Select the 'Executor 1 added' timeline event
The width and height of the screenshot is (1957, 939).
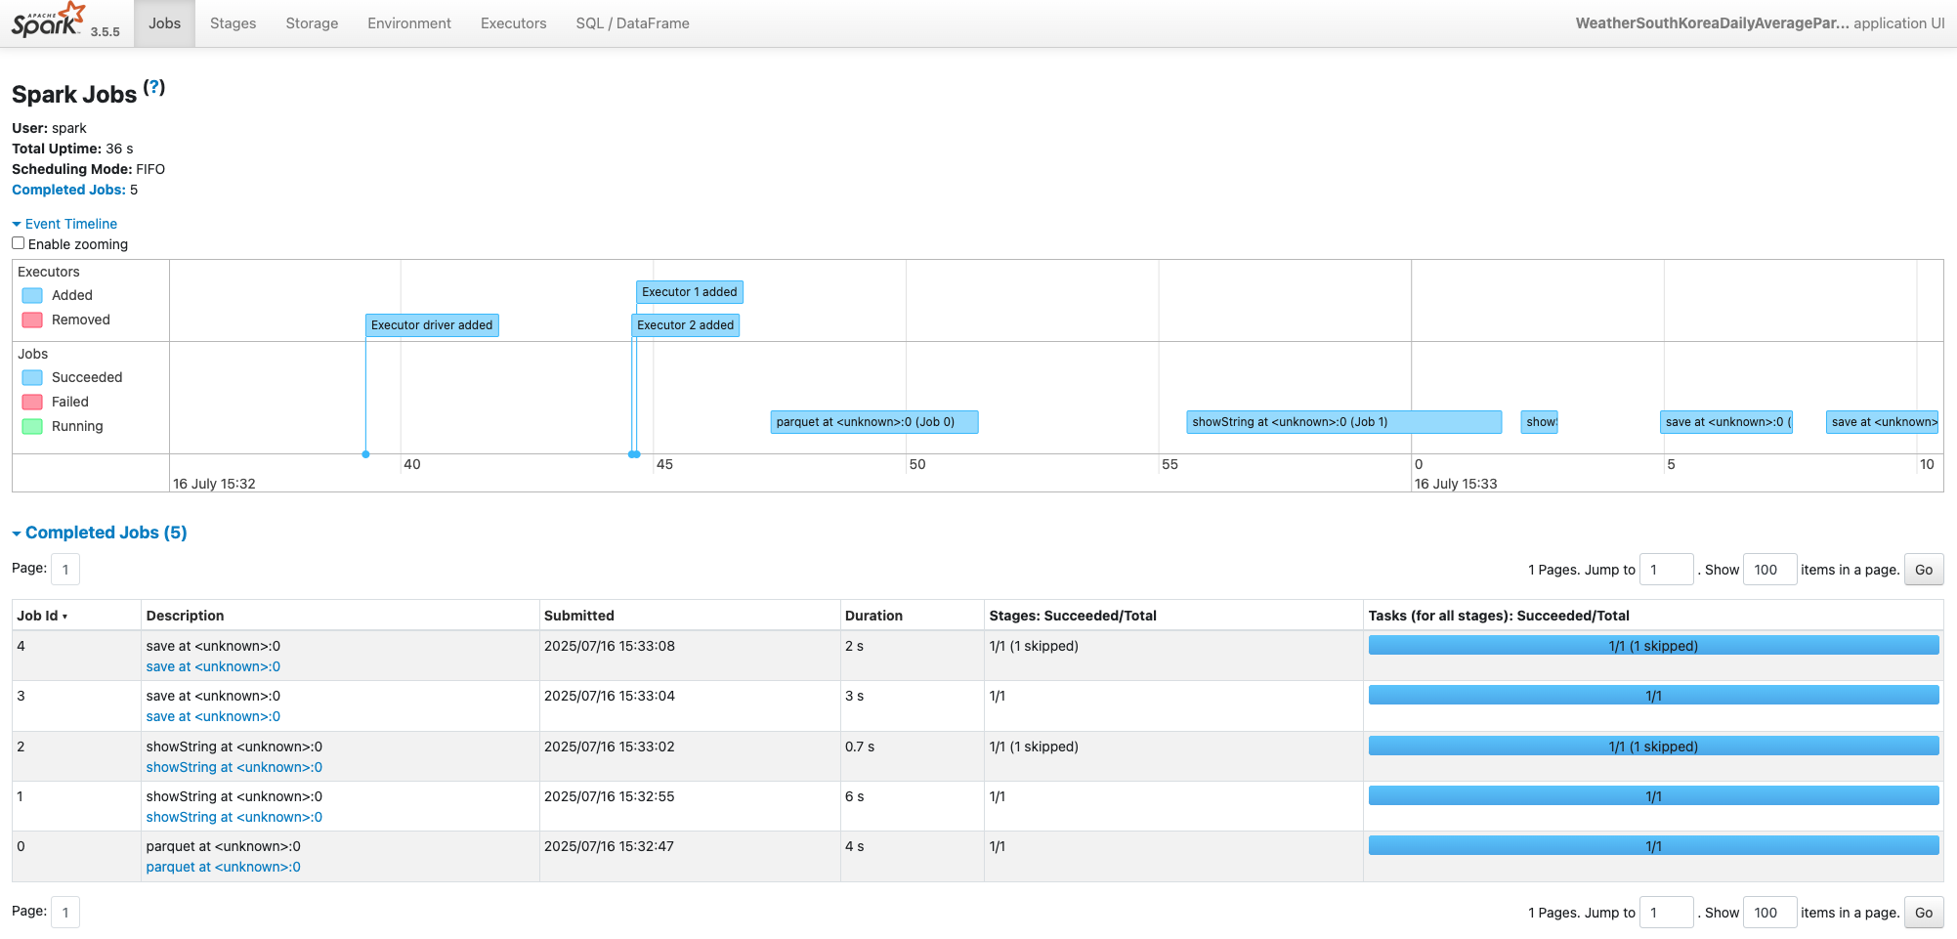[690, 292]
